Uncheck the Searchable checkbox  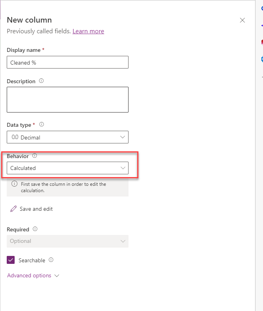click(x=11, y=260)
